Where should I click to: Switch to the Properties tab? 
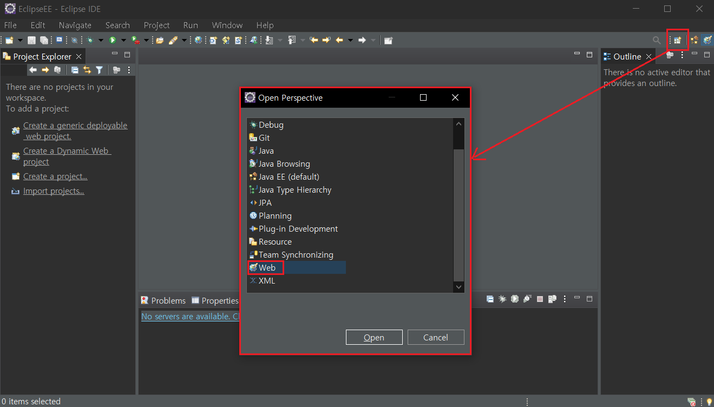pos(215,300)
